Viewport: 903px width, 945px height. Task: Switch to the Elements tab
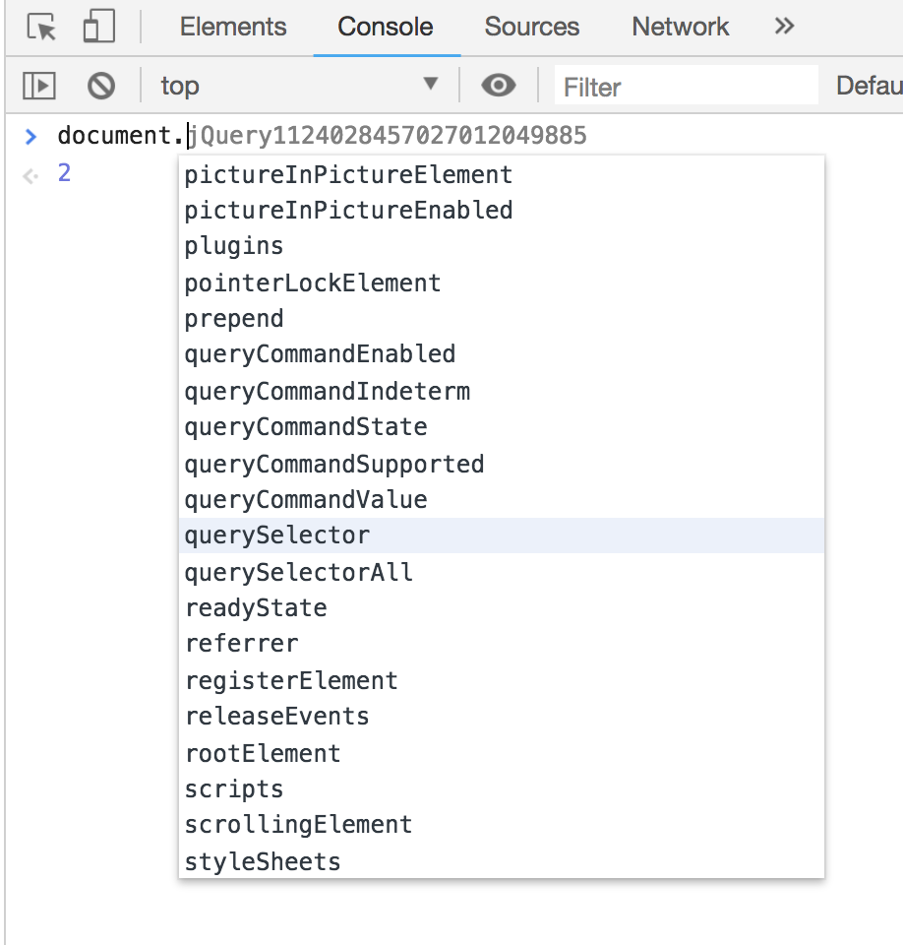[233, 27]
